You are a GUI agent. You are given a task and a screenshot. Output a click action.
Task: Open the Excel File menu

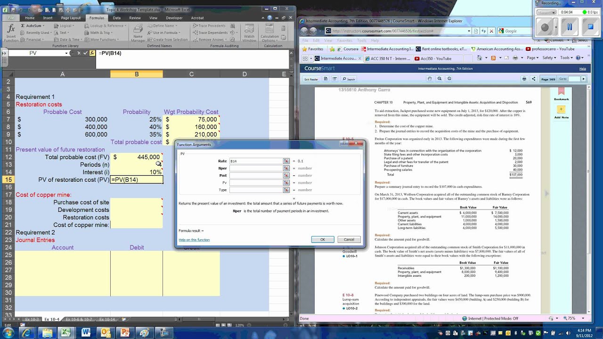(x=10, y=18)
